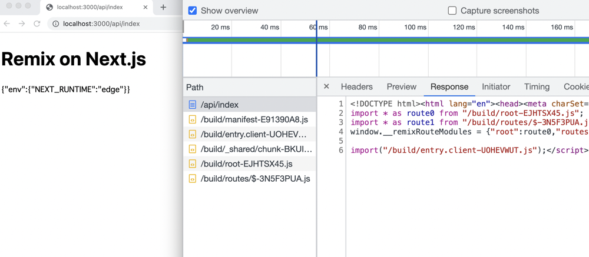Click the browser back arrow
Image resolution: width=589 pixels, height=257 pixels.
click(6, 24)
